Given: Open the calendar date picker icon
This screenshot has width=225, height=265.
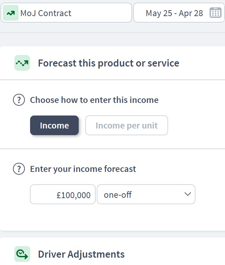Looking at the screenshot, I should tap(215, 13).
